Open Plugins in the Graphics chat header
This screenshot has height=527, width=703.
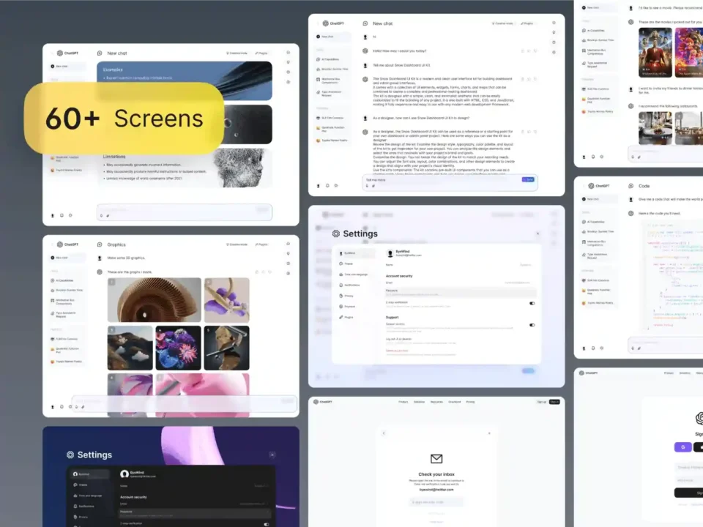260,244
